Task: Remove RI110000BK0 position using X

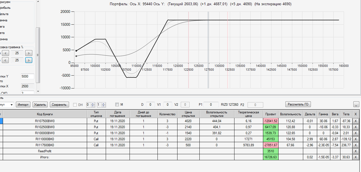Action: tap(356, 139)
